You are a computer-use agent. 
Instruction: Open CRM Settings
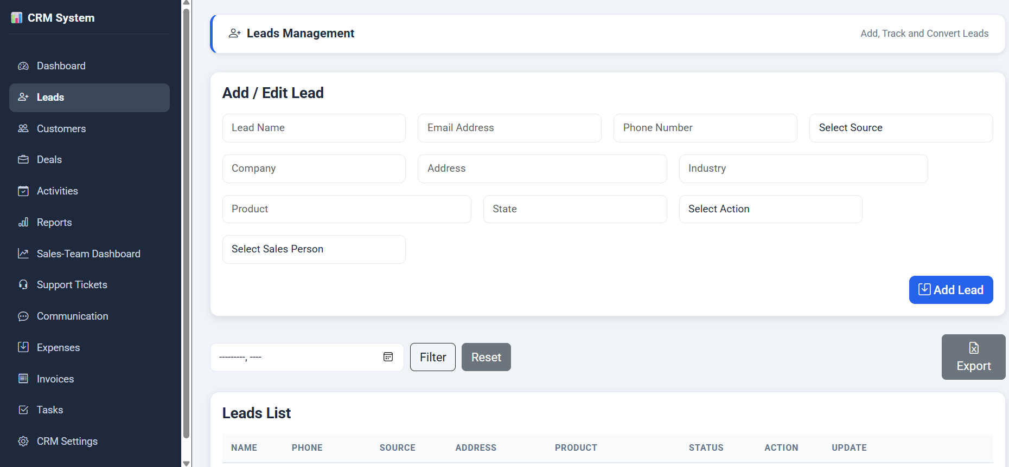tap(90, 441)
